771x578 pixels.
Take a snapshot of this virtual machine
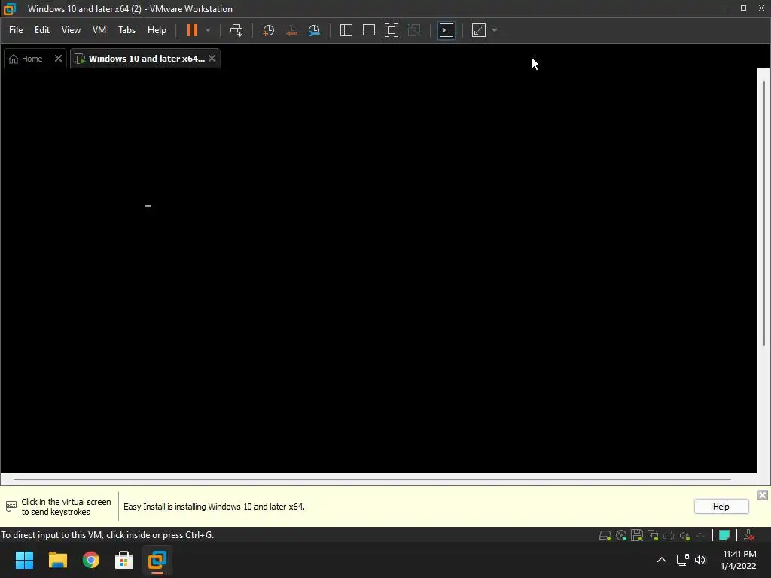click(x=269, y=30)
